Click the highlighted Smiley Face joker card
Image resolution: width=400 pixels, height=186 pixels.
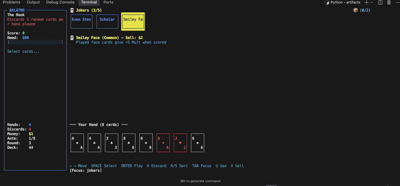[x=133, y=20]
